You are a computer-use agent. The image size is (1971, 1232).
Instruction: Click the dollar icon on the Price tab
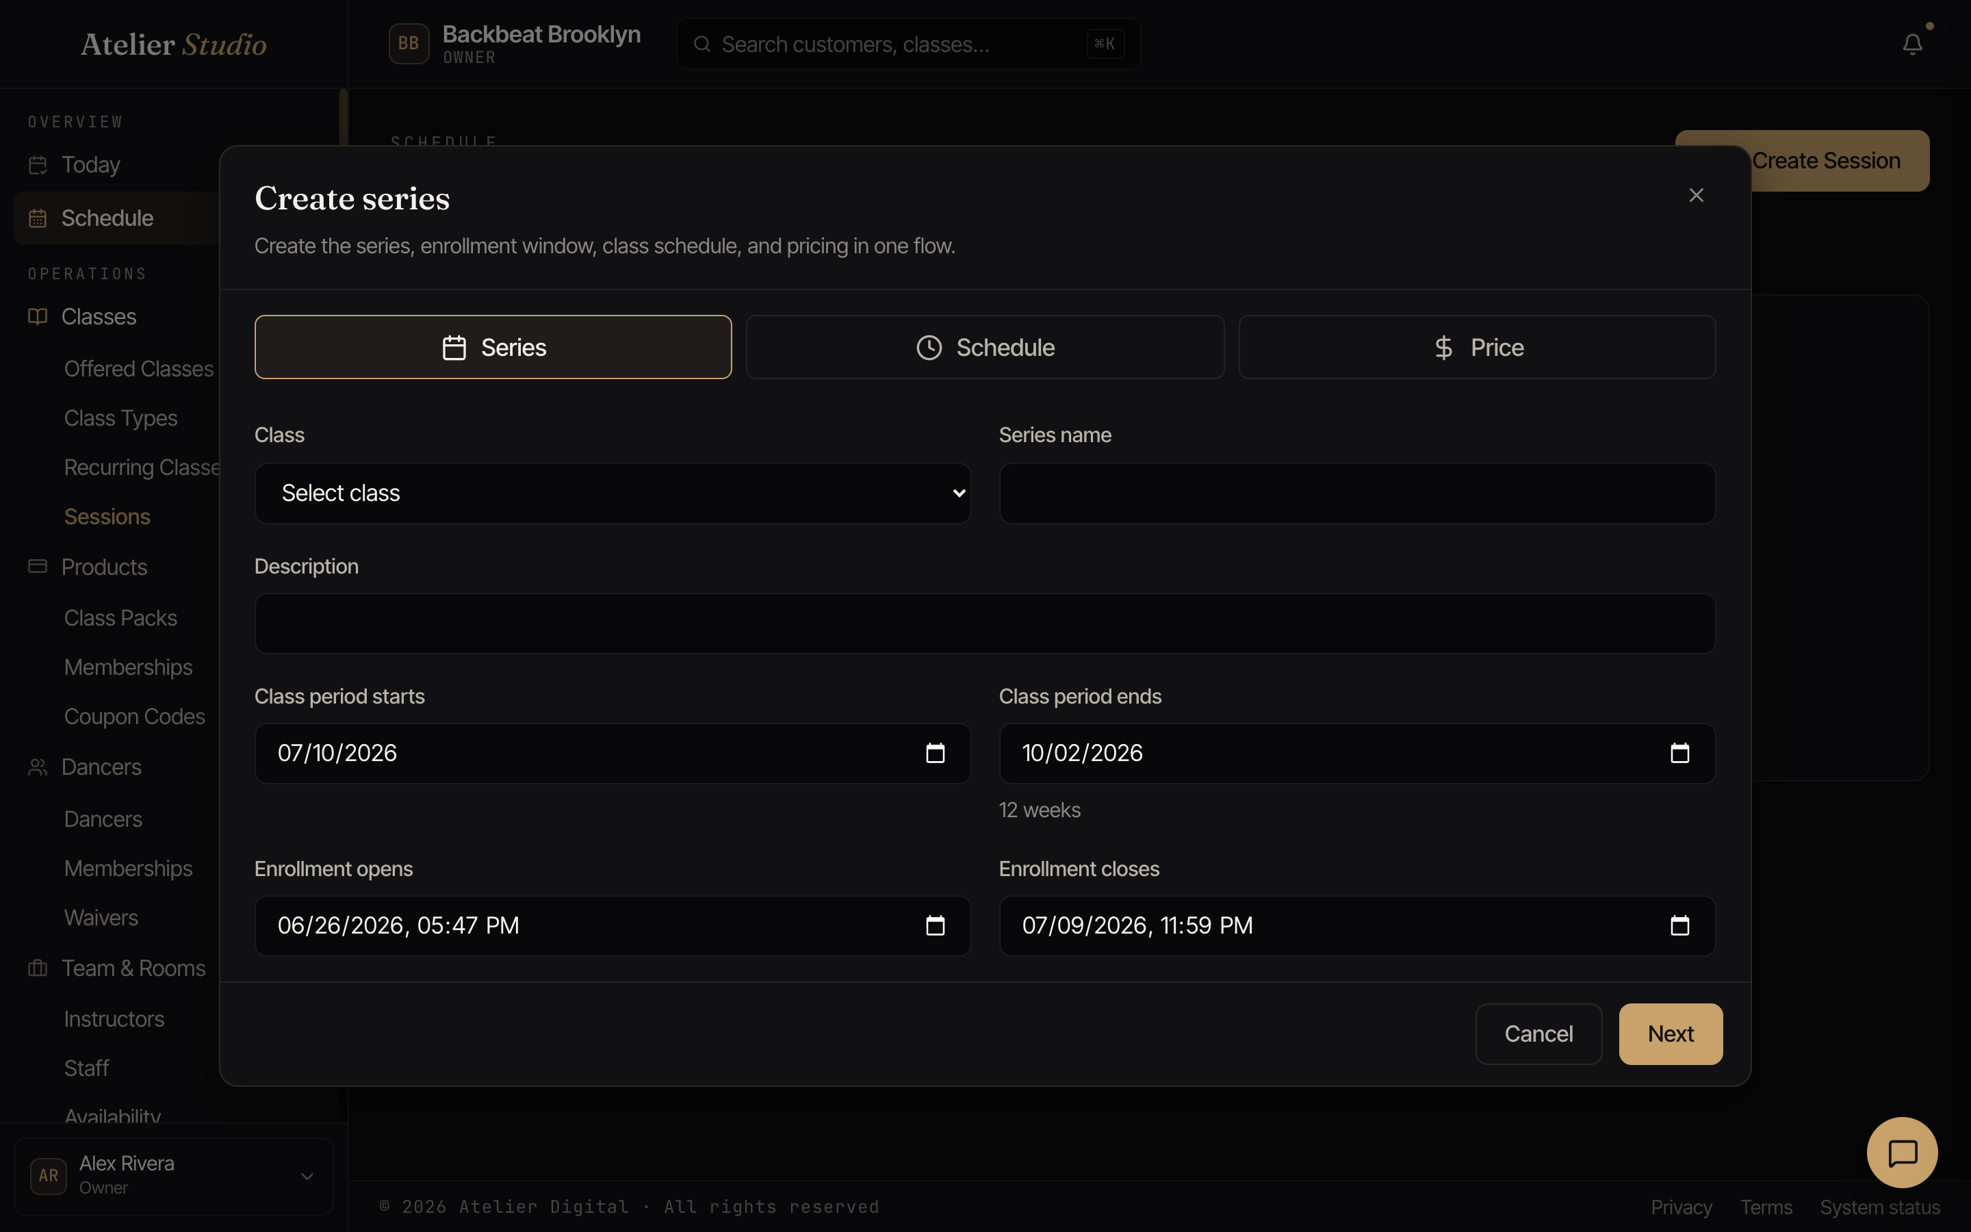pyautogui.click(x=1443, y=348)
